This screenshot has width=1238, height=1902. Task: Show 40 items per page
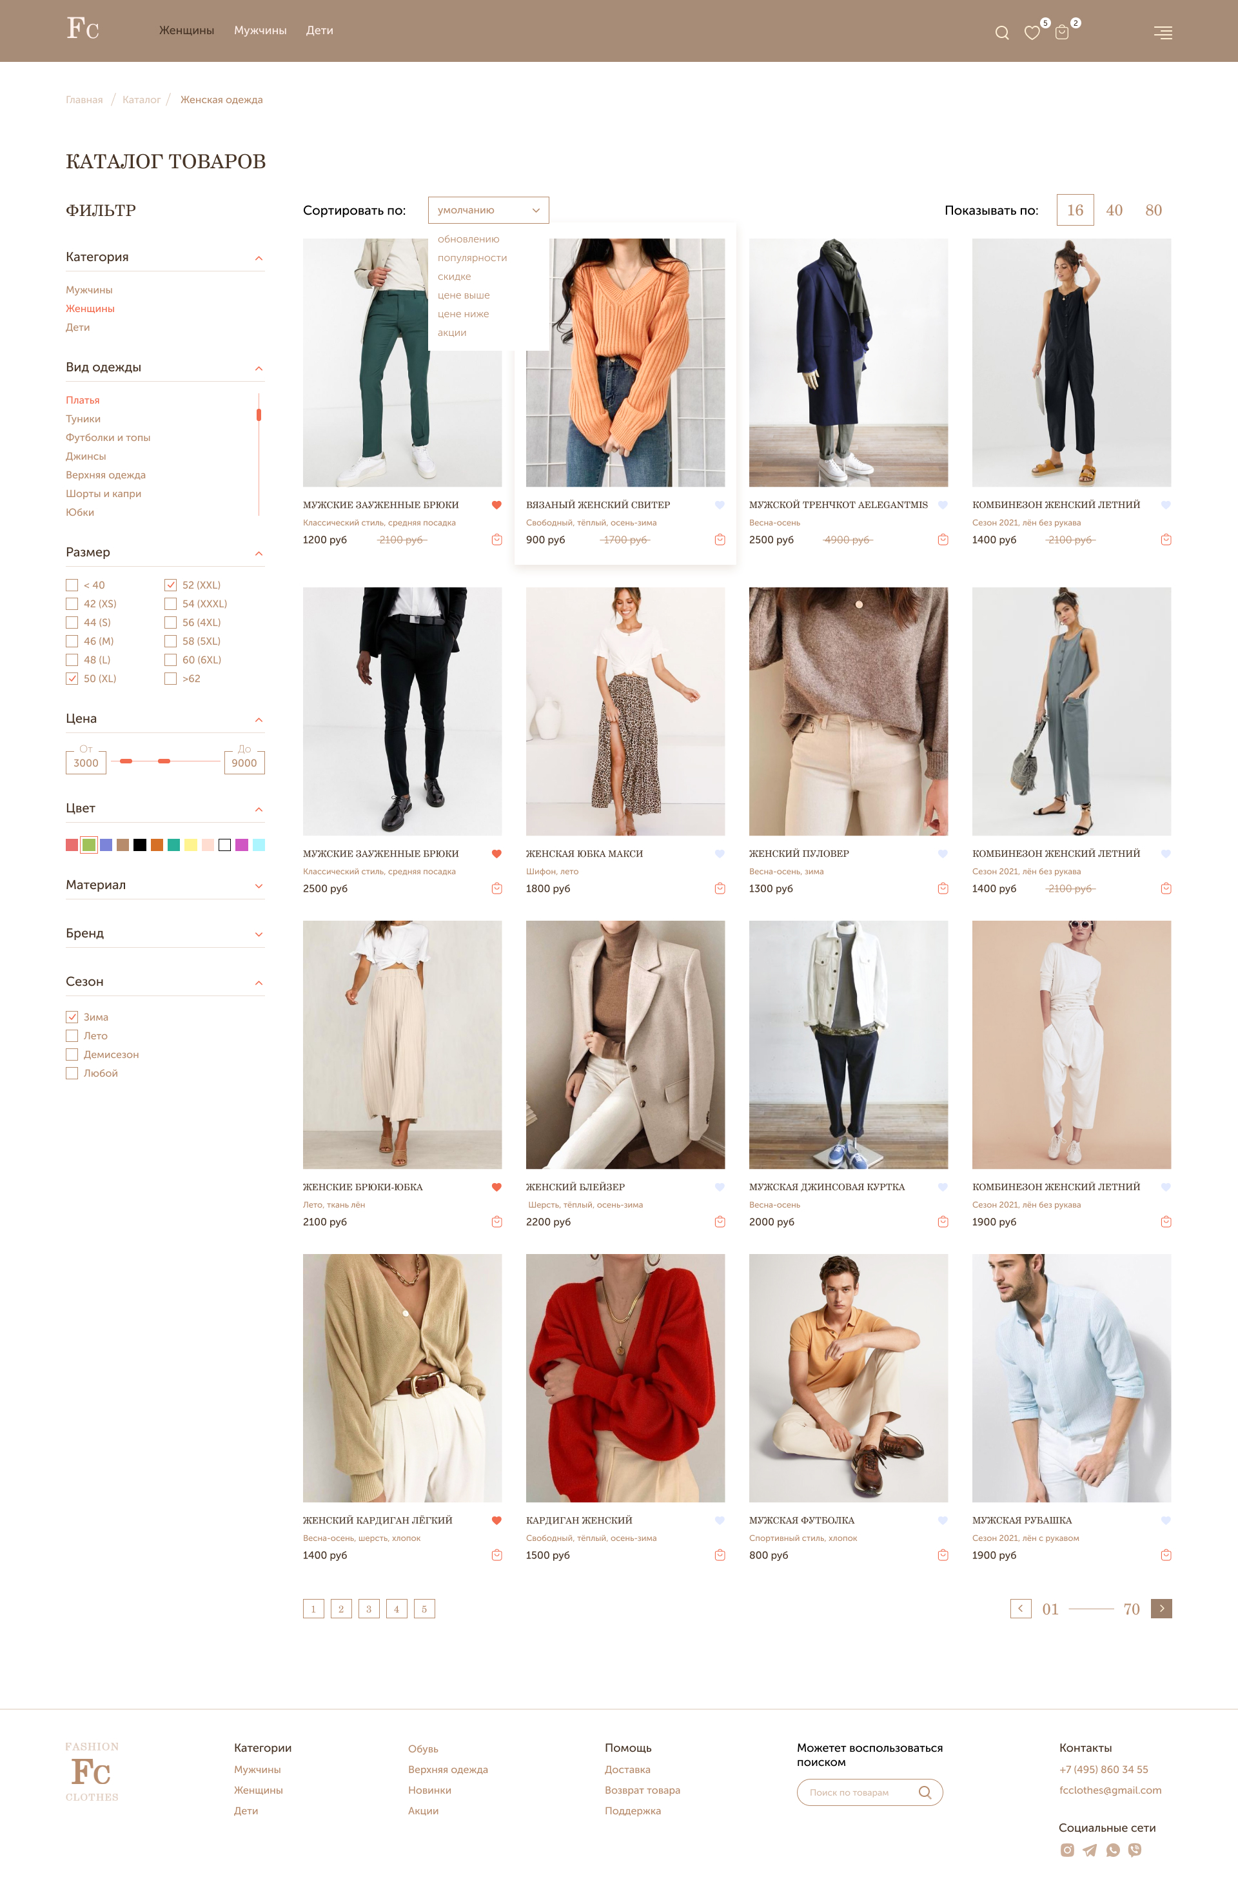click(1114, 210)
